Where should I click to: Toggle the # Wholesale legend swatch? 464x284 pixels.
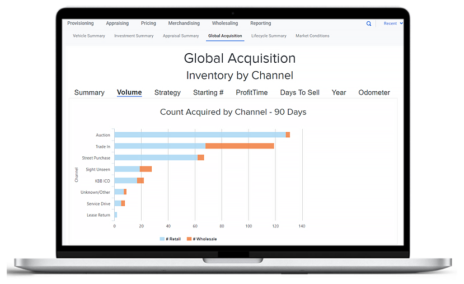[x=189, y=239]
